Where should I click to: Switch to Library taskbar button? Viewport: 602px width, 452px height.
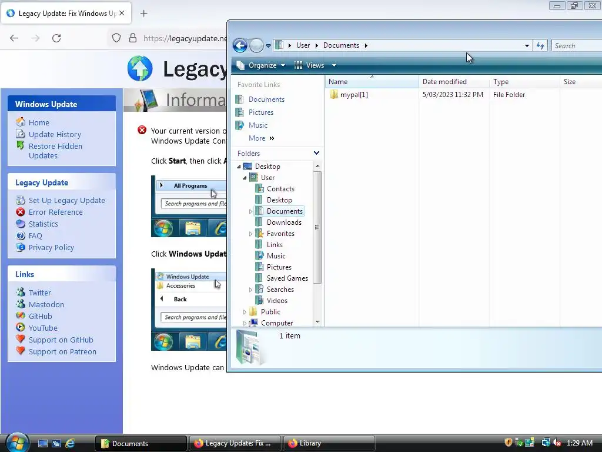point(329,443)
